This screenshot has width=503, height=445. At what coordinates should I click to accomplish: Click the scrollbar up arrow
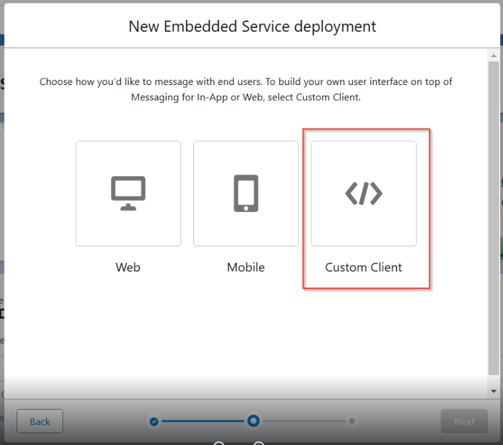pos(494,56)
